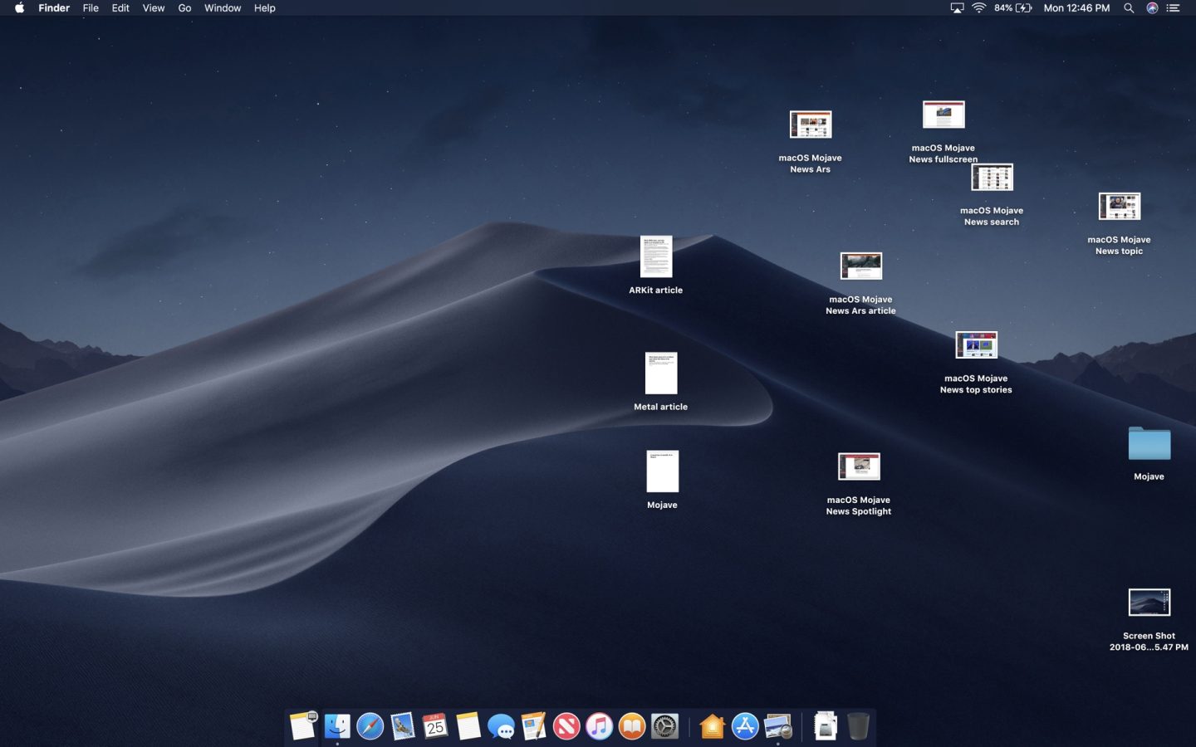Open the Go menu in the menu bar
Viewport: 1196px width, 747px height.
184,8
